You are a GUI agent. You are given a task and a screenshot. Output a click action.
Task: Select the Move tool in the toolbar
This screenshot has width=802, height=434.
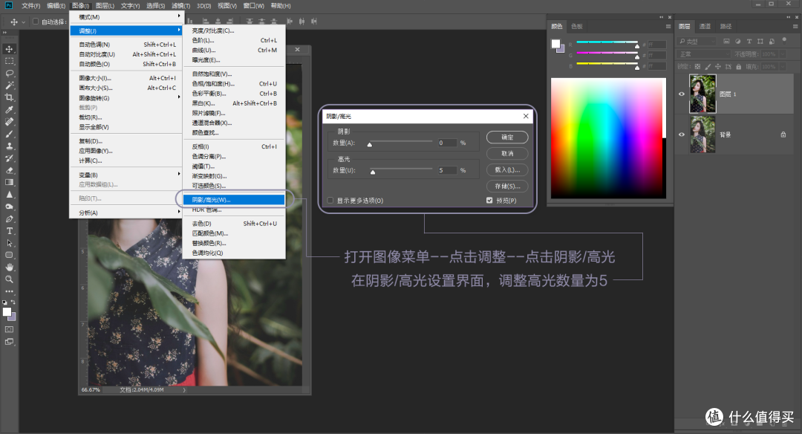coord(9,49)
